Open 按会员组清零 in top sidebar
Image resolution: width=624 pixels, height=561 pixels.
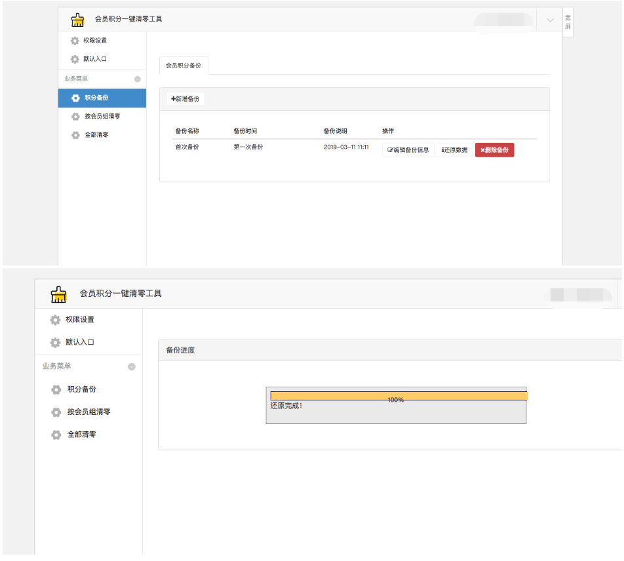102,116
